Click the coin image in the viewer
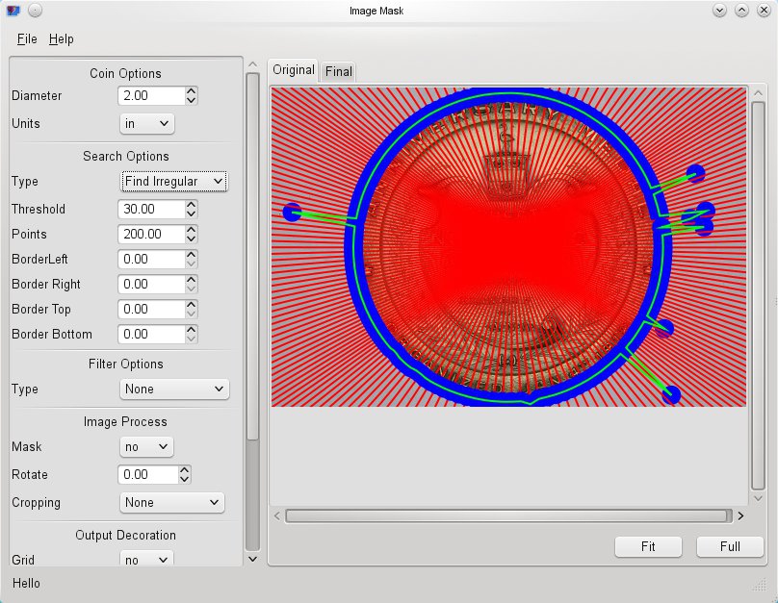This screenshot has height=603, width=778. [508, 247]
